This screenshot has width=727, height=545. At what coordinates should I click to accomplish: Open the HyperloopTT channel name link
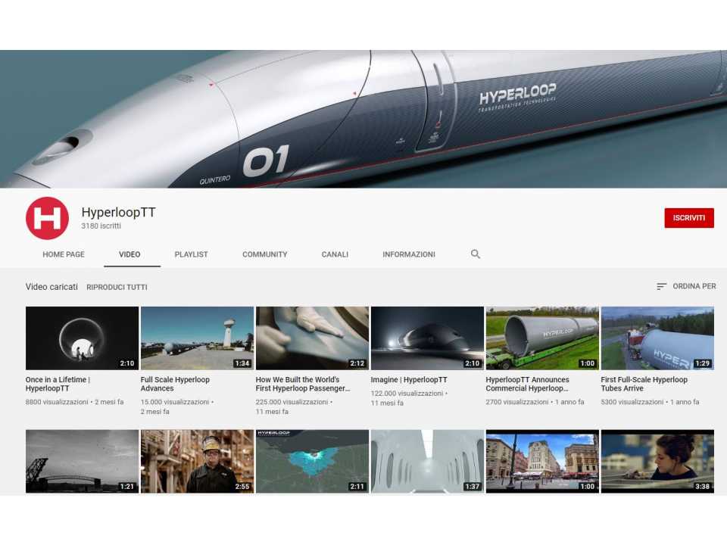[x=117, y=212]
